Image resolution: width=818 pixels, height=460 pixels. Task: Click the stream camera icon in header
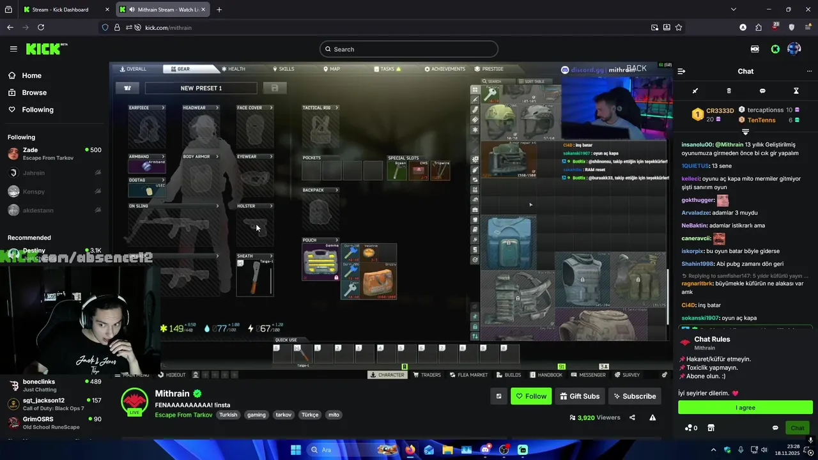point(755,49)
